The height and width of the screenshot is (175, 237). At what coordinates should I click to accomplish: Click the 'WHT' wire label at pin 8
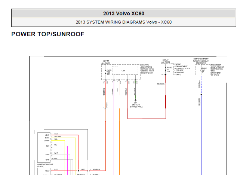pos(56,153)
